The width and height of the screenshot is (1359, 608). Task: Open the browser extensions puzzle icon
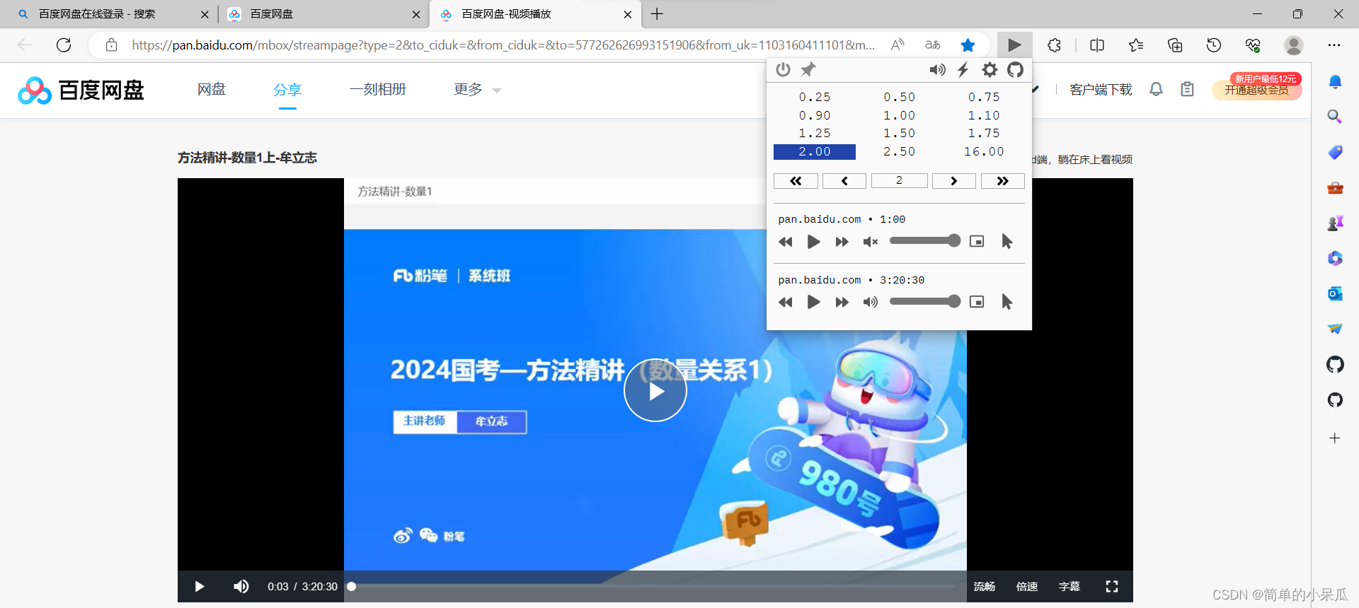click(x=1054, y=45)
